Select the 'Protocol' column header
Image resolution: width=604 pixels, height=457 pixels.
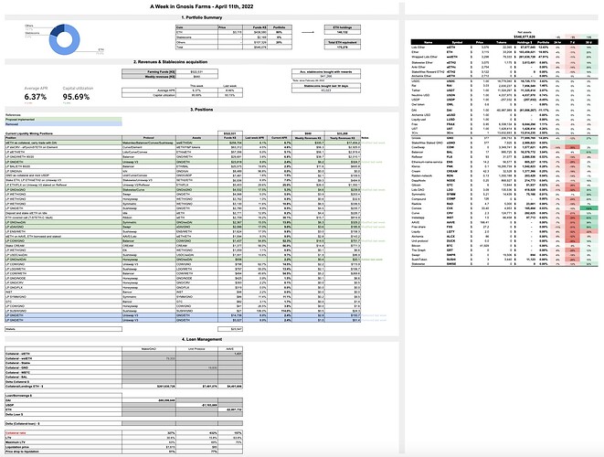[149, 138]
